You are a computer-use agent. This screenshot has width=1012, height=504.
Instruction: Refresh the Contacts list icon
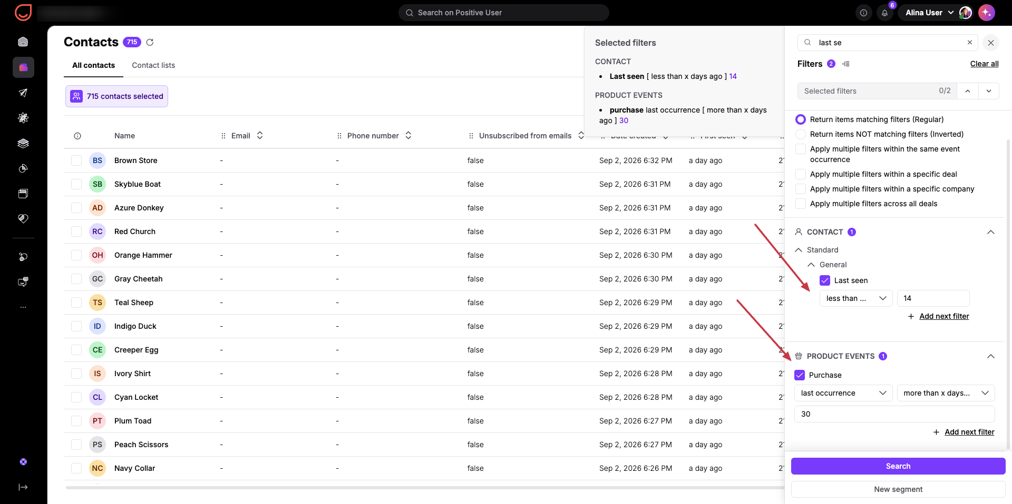[x=150, y=42]
